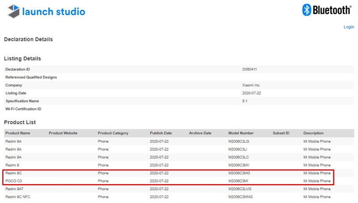Click the Redmi 9C product name
The width and height of the screenshot is (358, 203).
13,173
